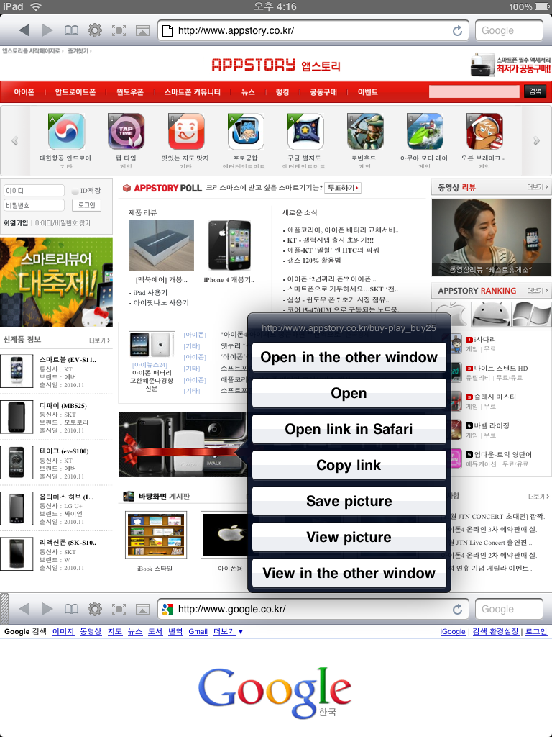Open the 안드로이드폰 navigation tab
Screen dimensions: 552x737
click(x=75, y=91)
